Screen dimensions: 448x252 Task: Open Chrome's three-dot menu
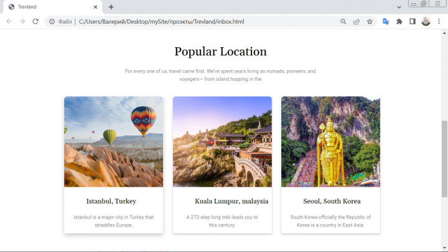pos(439,21)
